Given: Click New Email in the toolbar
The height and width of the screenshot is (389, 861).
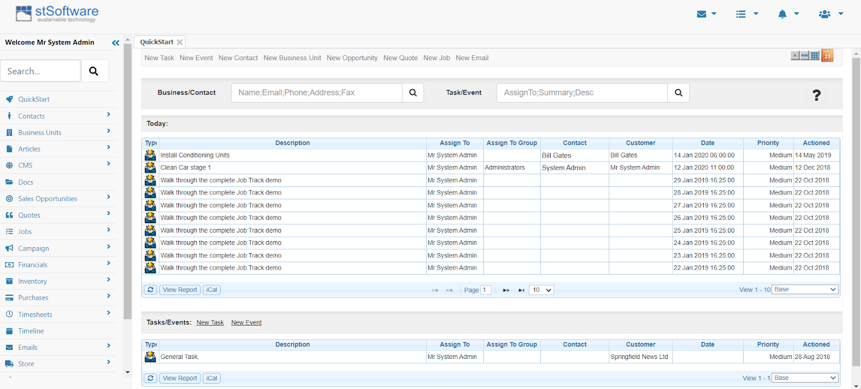Looking at the screenshot, I should pyautogui.click(x=472, y=58).
